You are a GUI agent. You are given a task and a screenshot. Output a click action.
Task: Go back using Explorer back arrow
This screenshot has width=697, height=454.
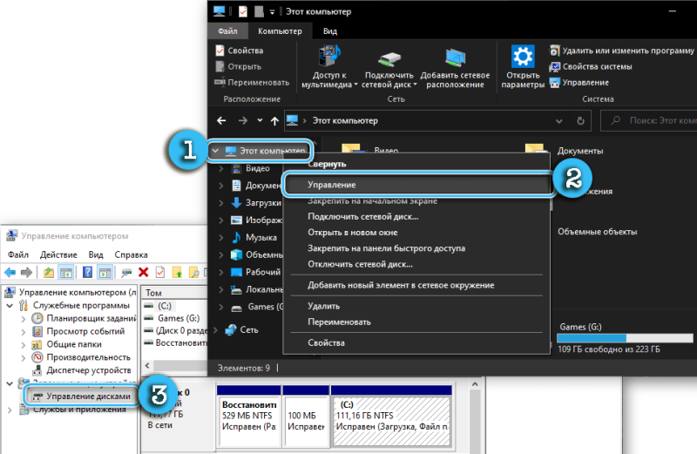pyautogui.click(x=221, y=120)
